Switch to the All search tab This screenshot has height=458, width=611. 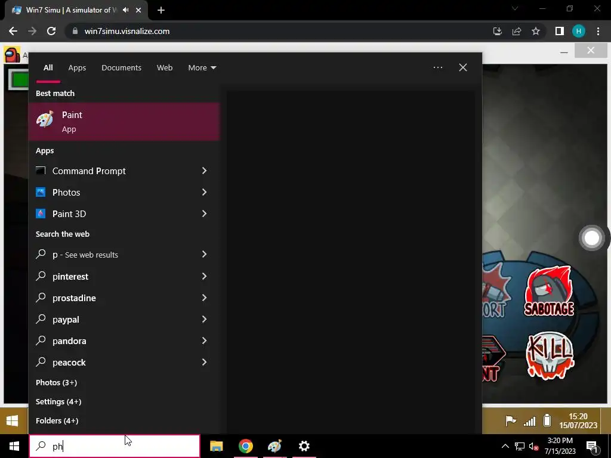point(48,68)
